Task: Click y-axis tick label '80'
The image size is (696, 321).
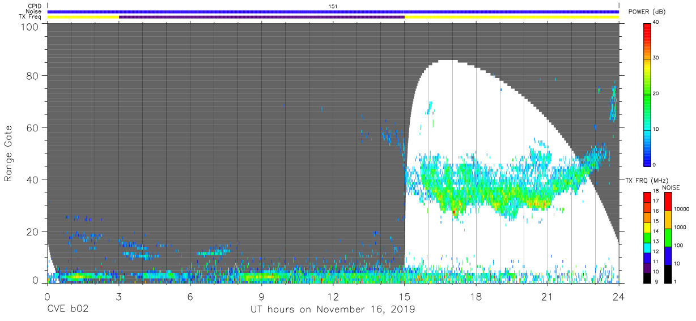Action: coord(33,75)
